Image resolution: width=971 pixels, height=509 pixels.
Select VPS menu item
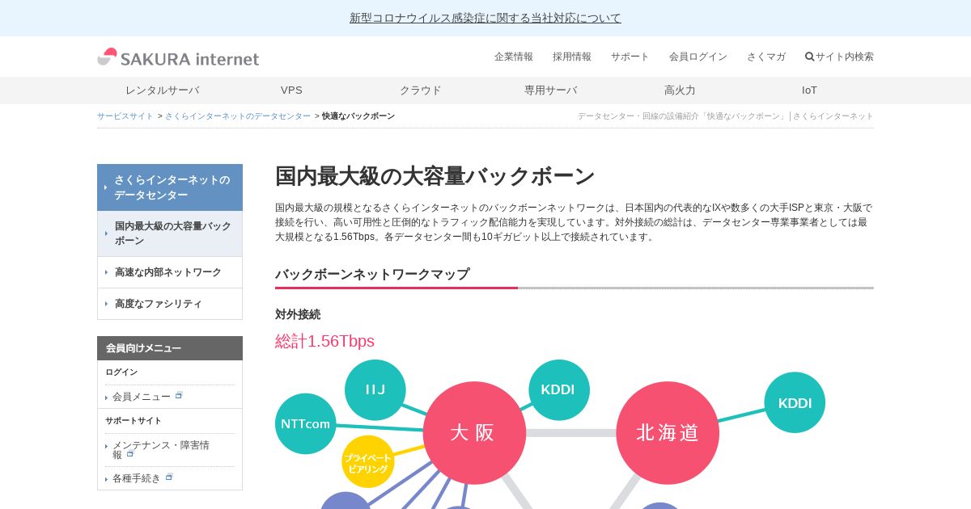pos(291,90)
